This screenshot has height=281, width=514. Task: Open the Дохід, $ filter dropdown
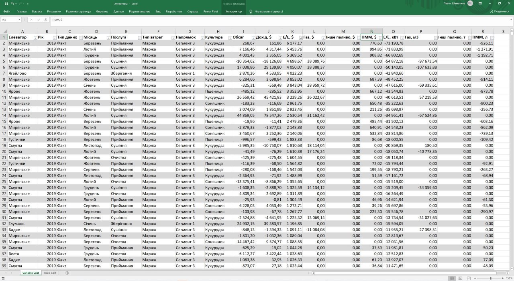point(279,37)
